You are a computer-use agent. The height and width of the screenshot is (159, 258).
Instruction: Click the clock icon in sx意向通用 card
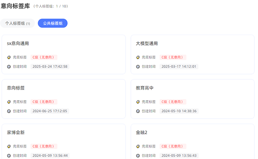pos(9,66)
